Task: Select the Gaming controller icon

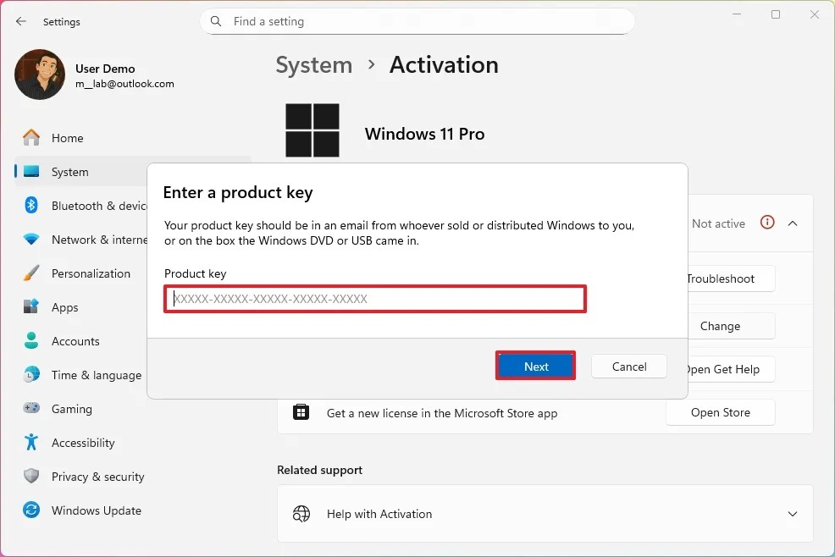Action: (x=30, y=409)
